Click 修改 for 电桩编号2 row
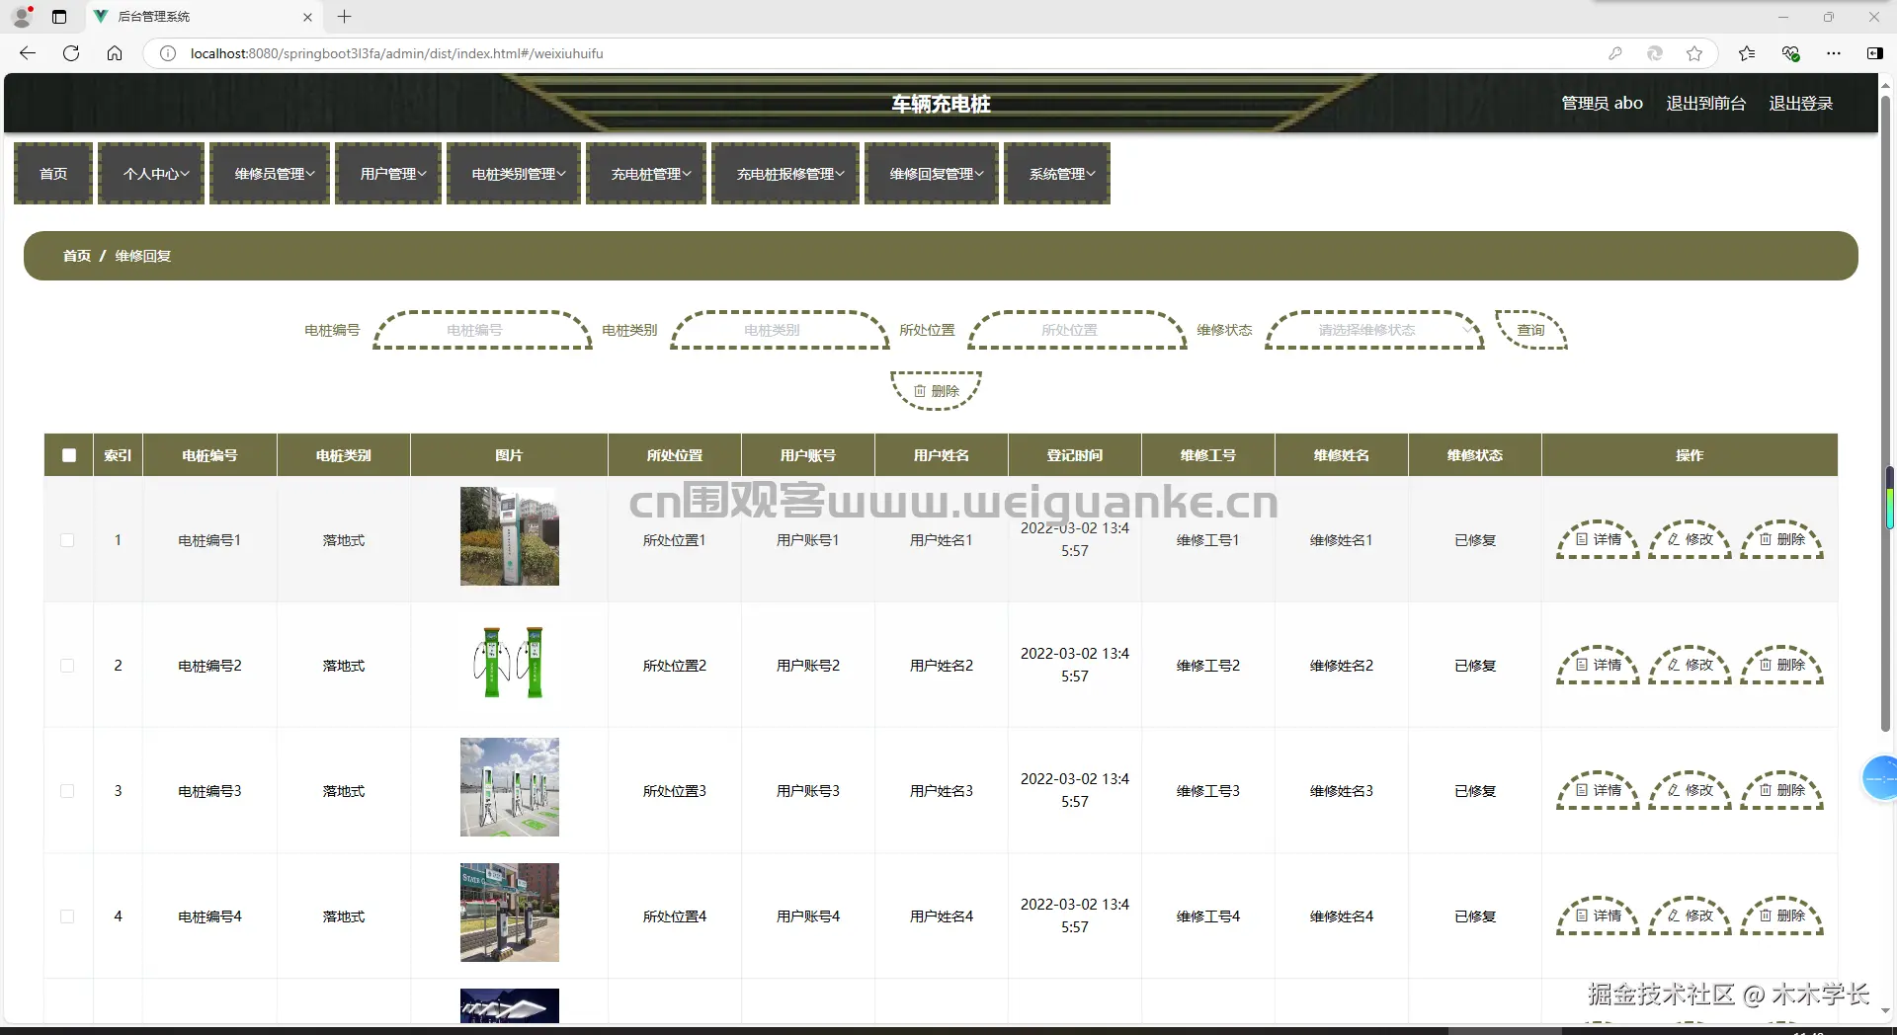Screen dimensions: 1897x1035 [1690, 666]
